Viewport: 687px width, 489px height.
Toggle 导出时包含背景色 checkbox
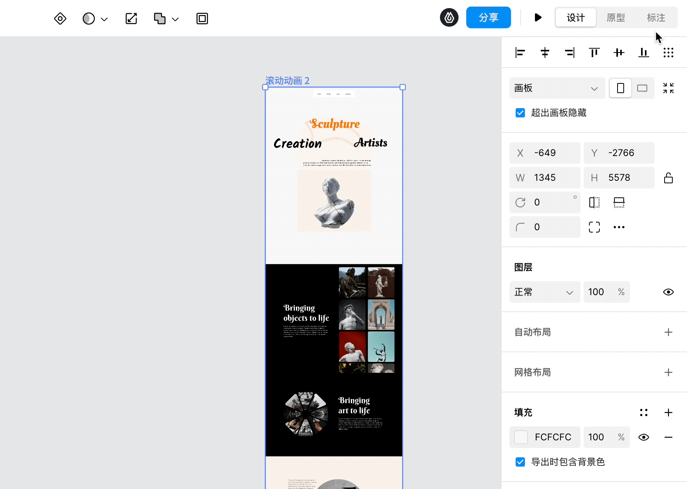click(520, 462)
